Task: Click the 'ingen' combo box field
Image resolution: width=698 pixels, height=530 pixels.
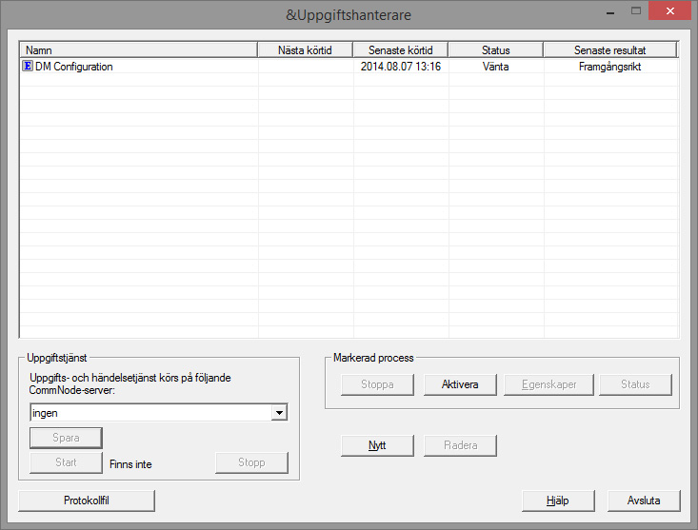Action: [150, 413]
